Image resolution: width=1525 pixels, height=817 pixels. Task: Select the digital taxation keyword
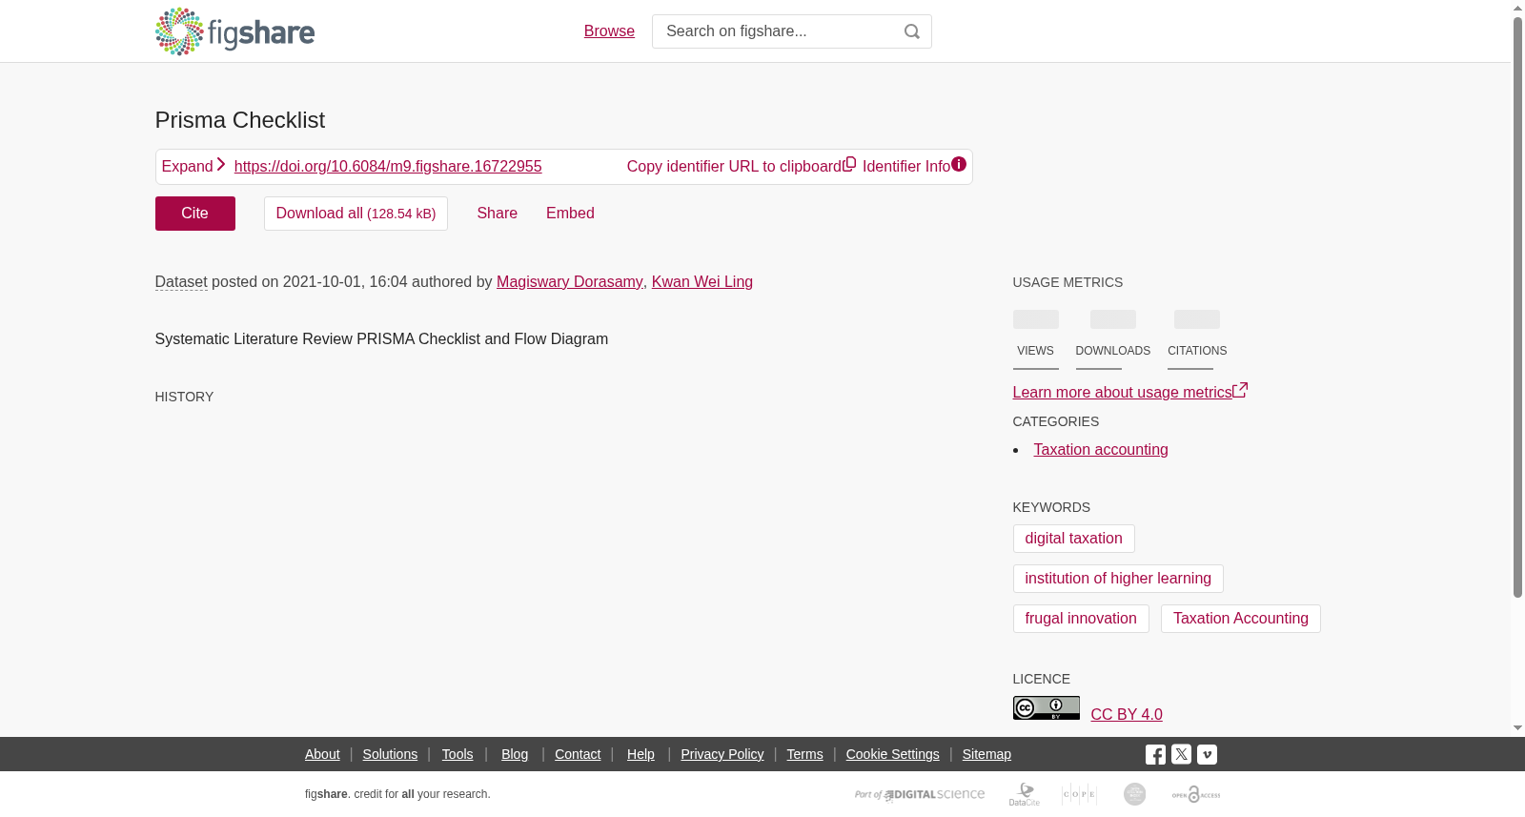pyautogui.click(x=1074, y=539)
